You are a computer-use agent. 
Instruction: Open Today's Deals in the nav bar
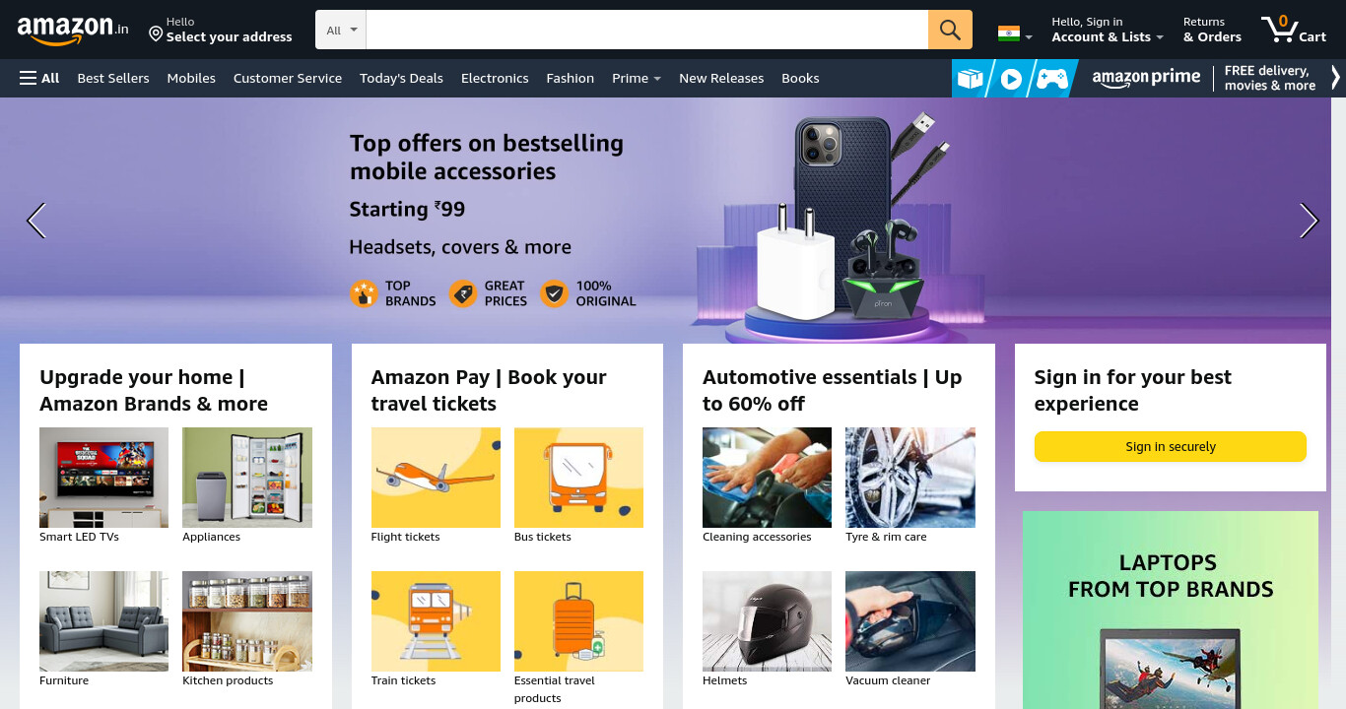tap(401, 78)
